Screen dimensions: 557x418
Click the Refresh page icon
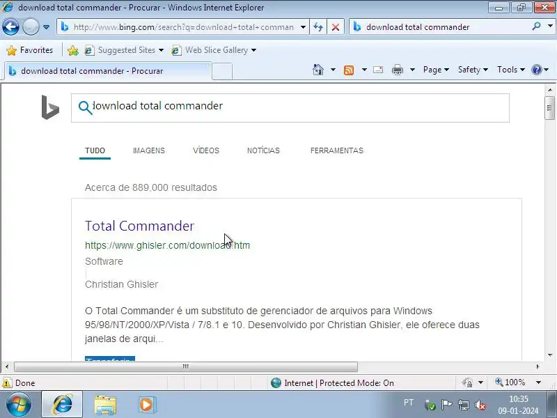coord(318,27)
